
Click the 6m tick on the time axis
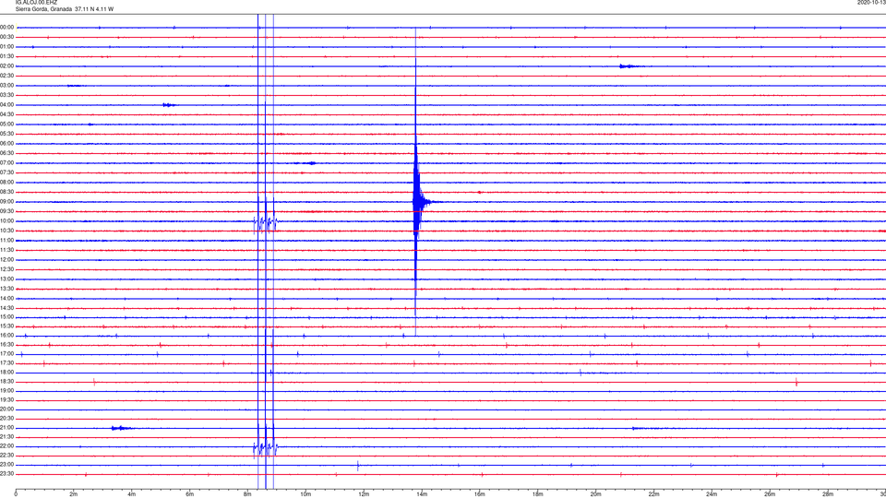point(190,494)
